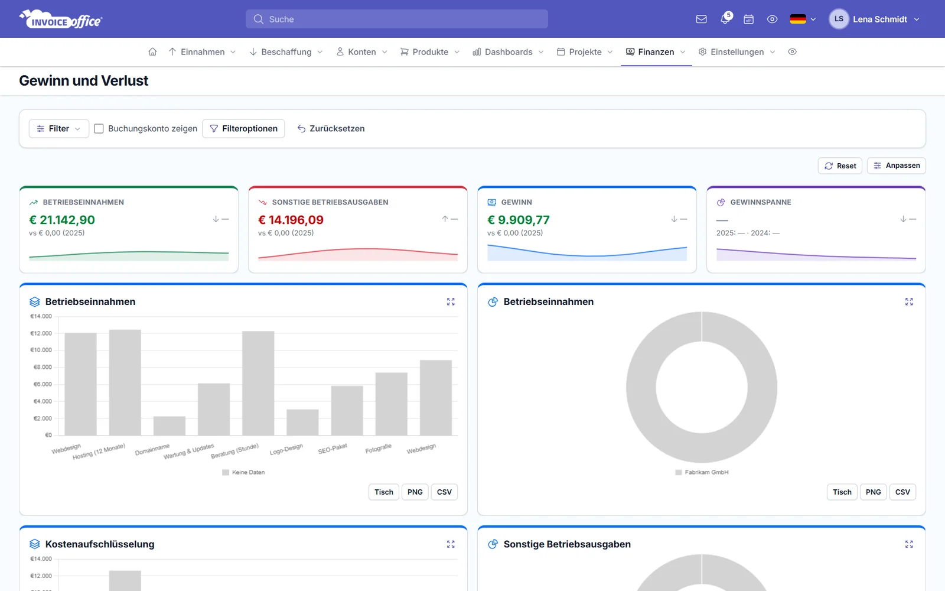This screenshot has width=945, height=591.
Task: Click the Gewinnspanne pie icon
Action: (721, 202)
